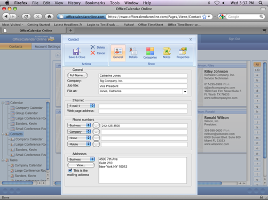Open the Home phone type dropdown
The width and height of the screenshot is (268, 200).
pyautogui.click(x=79, y=138)
